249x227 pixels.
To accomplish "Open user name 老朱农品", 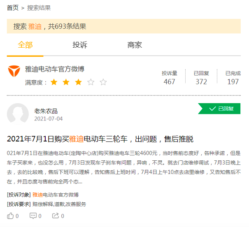I will [x=46, y=111].
